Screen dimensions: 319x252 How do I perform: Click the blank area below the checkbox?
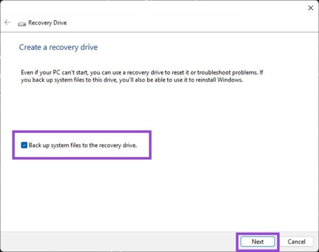(x=125, y=191)
